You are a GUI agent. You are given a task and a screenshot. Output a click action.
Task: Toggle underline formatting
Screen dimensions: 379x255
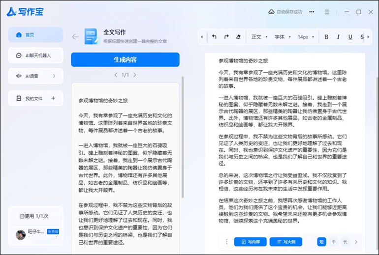tap(350, 37)
